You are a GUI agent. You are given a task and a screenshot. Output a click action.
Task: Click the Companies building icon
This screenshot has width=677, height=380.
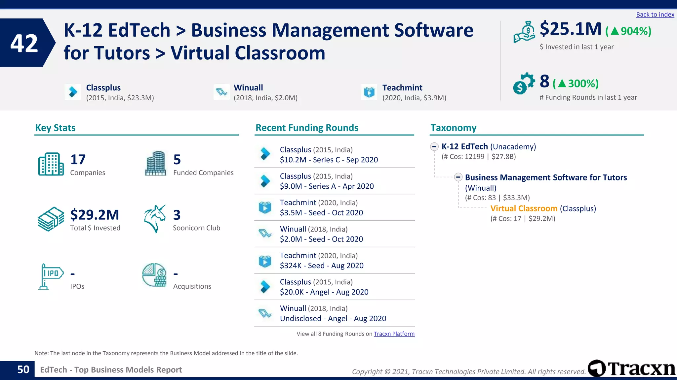(x=51, y=164)
